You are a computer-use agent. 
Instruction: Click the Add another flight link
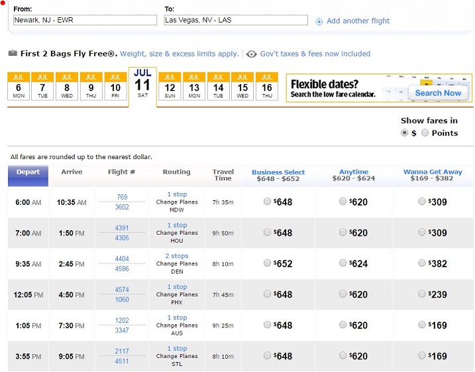[x=358, y=21]
